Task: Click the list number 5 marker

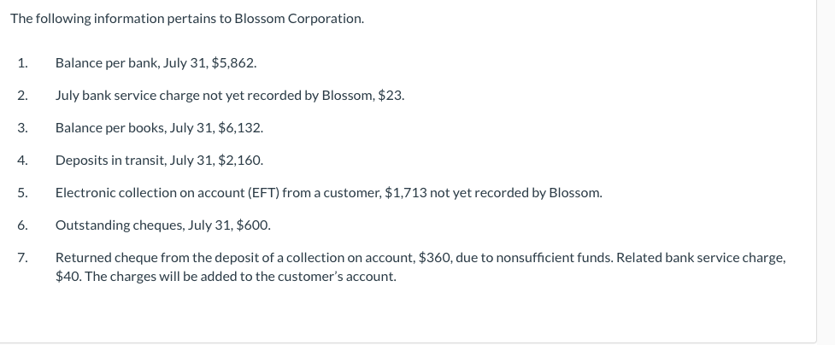Action: [x=22, y=192]
